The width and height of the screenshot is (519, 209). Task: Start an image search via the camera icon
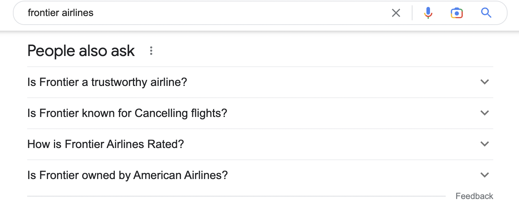456,12
